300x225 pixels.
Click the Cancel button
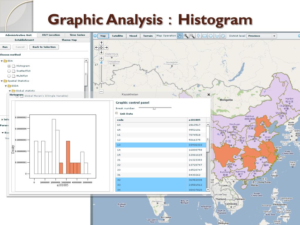pos(20,47)
